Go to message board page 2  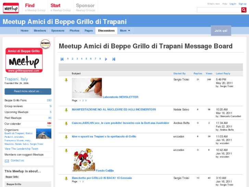pos(72,59)
